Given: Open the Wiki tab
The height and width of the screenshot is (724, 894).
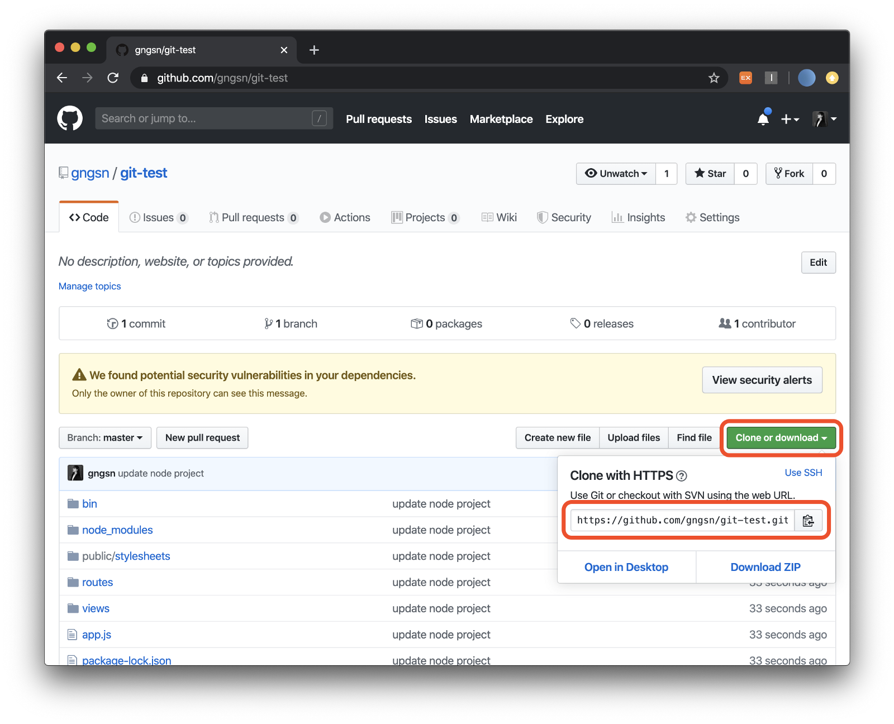Looking at the screenshot, I should coord(499,217).
